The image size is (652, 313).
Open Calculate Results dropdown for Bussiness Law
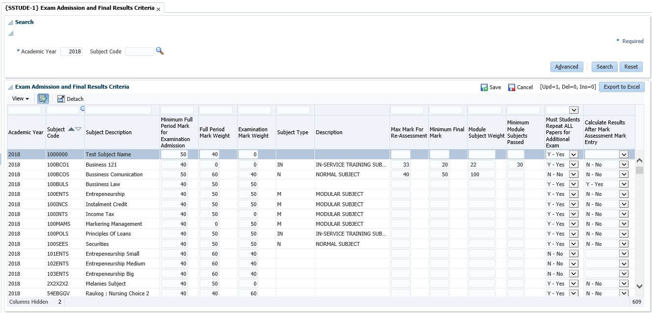pos(623,184)
